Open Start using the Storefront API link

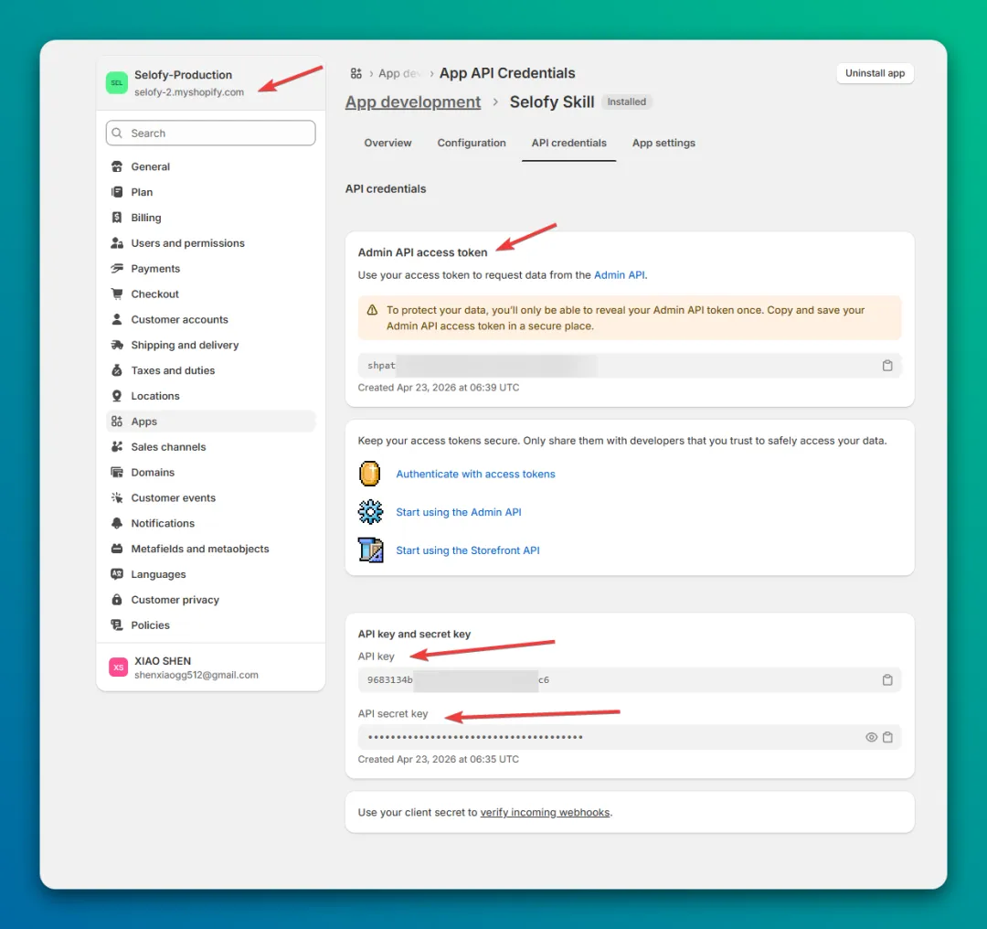tap(468, 550)
